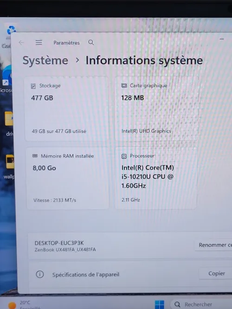232x309 pixels.
Task: Click the Intel(R) UHD Graphics text
Action: pos(146,131)
